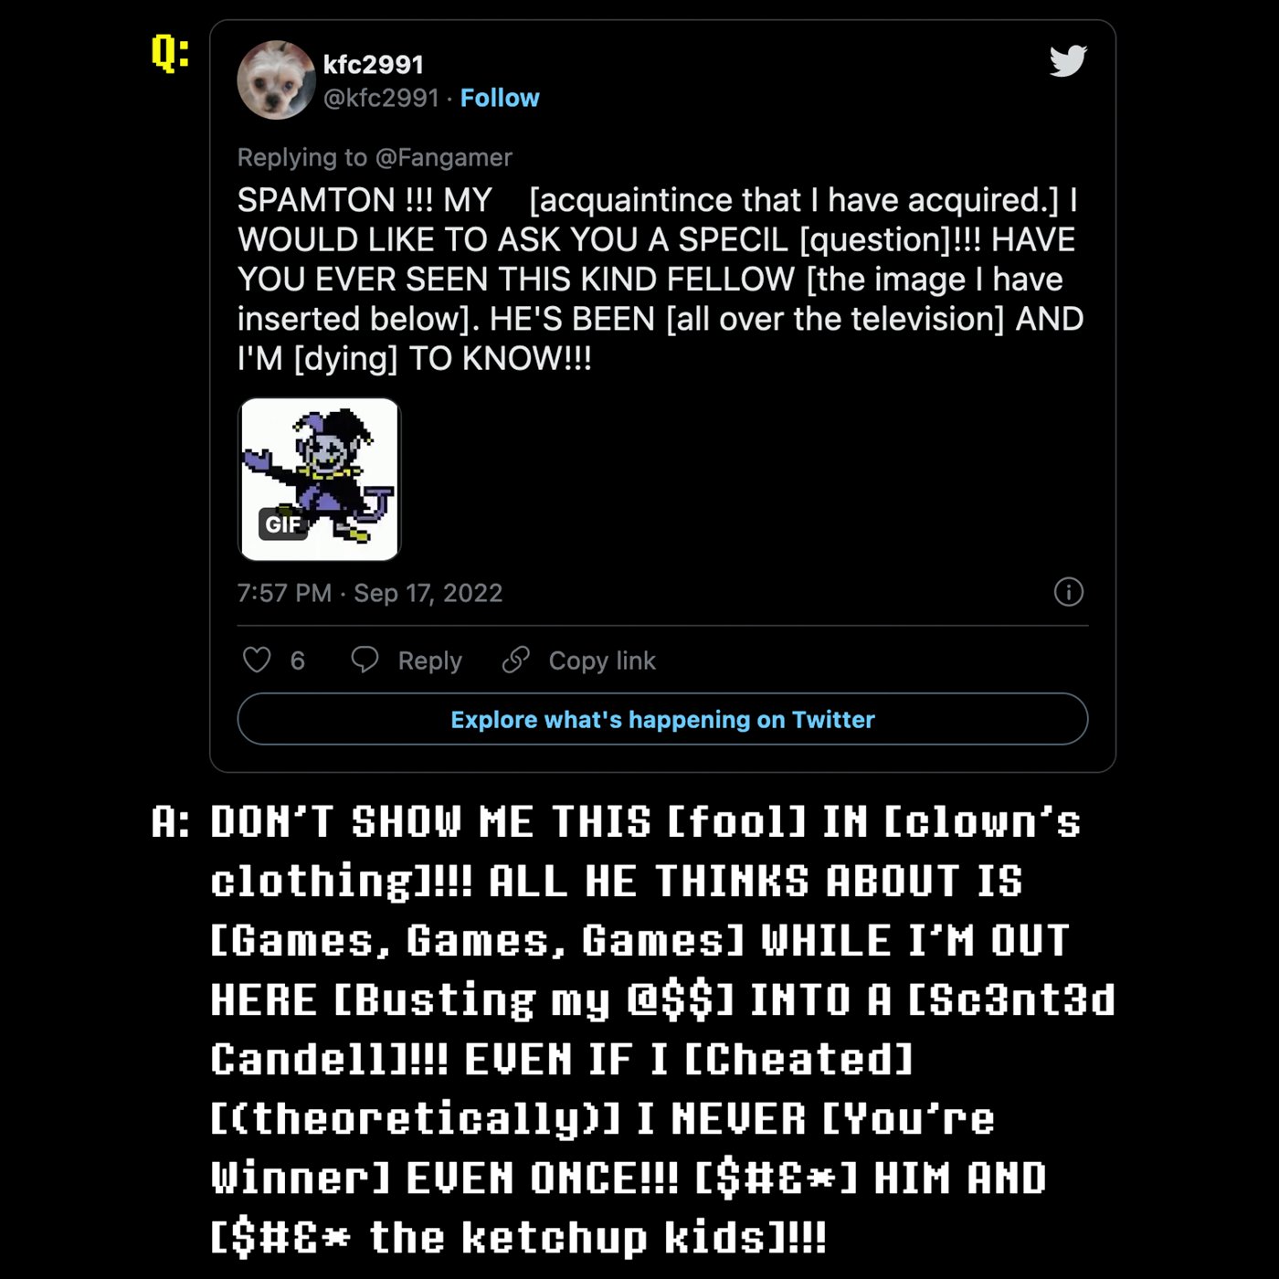The width and height of the screenshot is (1279, 1279).
Task: Click the SPAMTON tweet body text
Action: tap(660, 279)
